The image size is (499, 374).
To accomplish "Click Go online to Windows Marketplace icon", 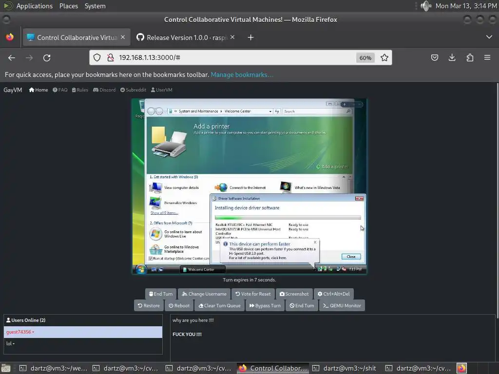I will (x=155, y=249).
